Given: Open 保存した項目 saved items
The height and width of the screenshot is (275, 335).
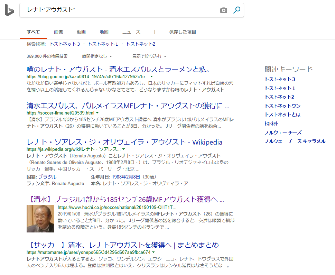Looking at the screenshot, I should pos(183,32).
